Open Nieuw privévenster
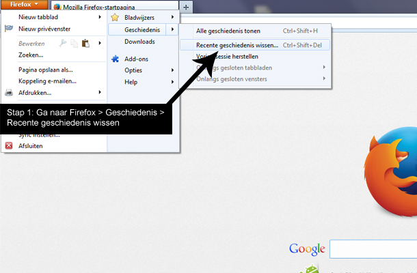 pyautogui.click(x=44, y=29)
